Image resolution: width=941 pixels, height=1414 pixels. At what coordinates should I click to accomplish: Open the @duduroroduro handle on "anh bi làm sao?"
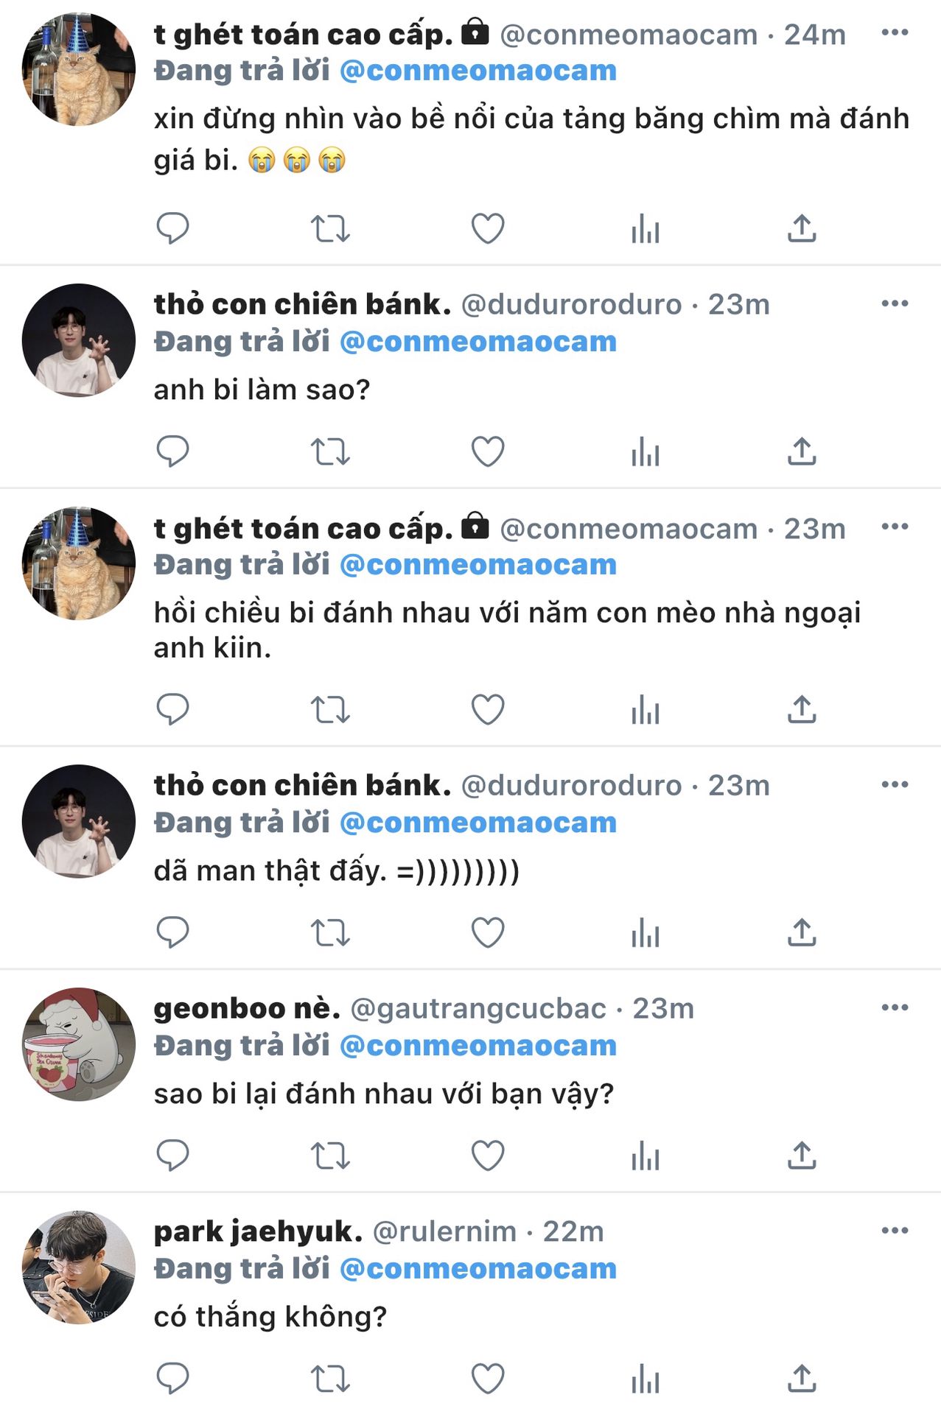point(572,304)
